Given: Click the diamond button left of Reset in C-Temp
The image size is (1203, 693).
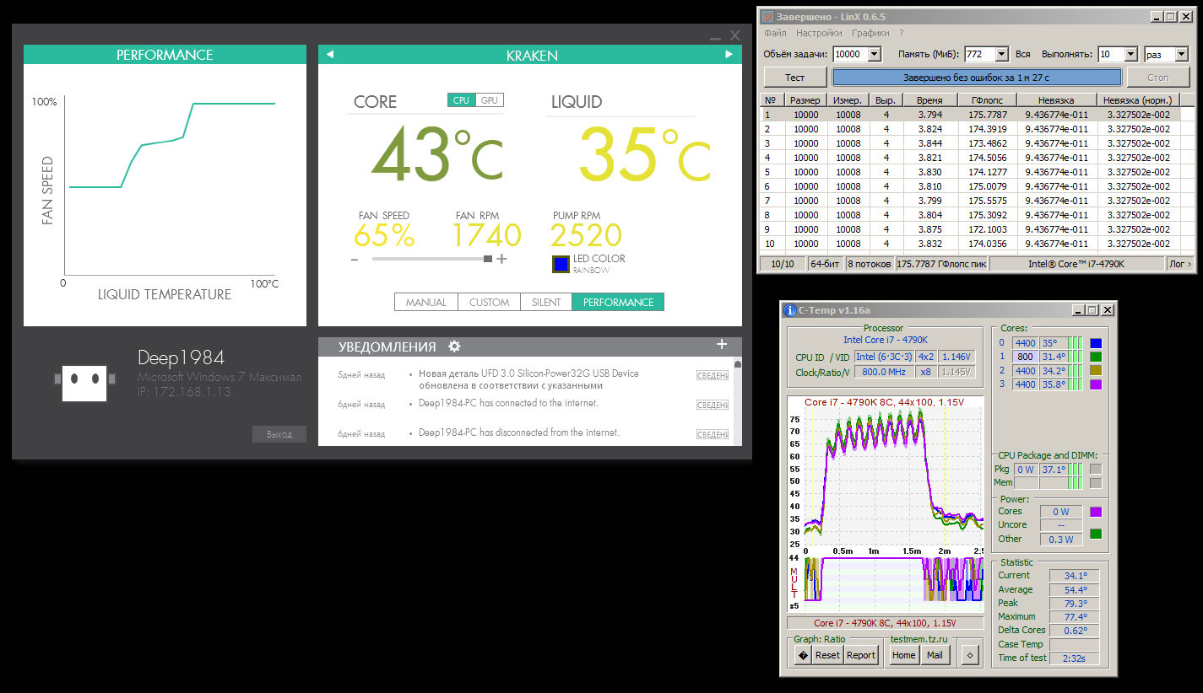Looking at the screenshot, I should pos(802,655).
